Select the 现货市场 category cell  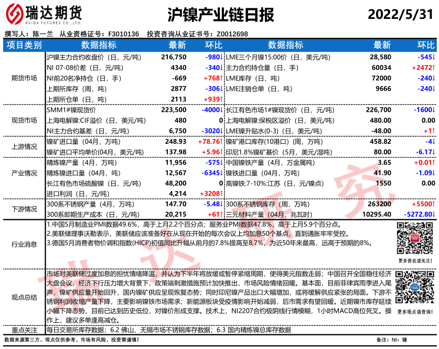[24, 120]
